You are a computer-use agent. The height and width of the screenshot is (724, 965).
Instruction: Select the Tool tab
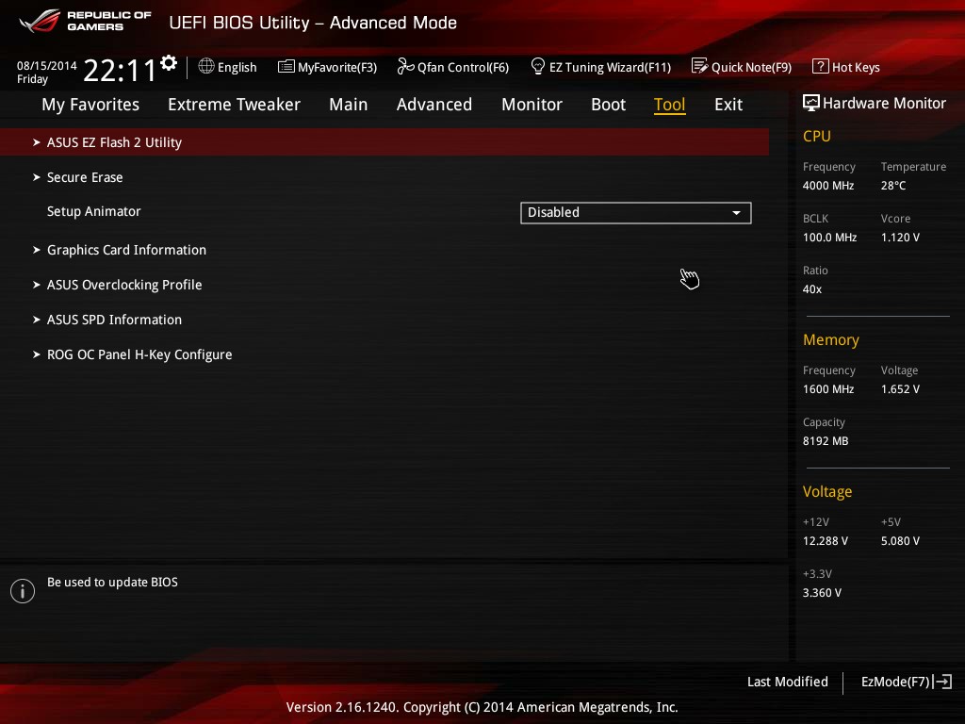670,105
